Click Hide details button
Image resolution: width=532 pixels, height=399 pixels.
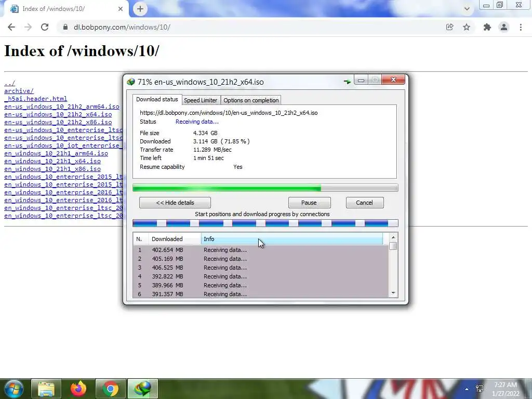175,203
